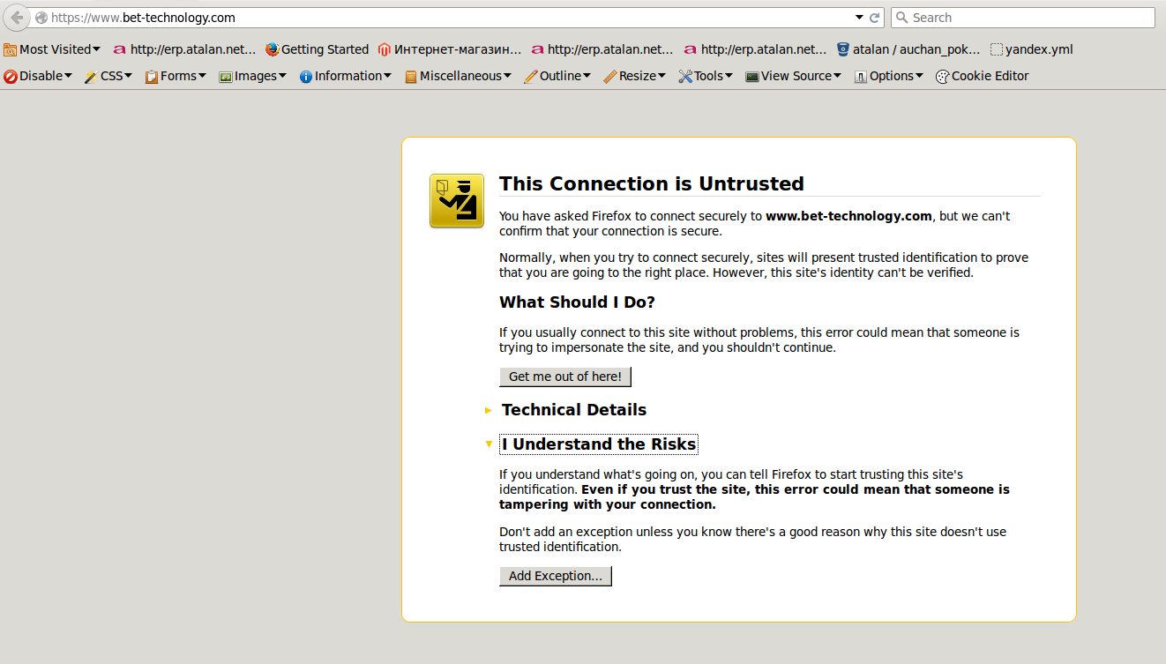
Task: Click the Cookie Editor cookie icon
Action: [x=942, y=77]
